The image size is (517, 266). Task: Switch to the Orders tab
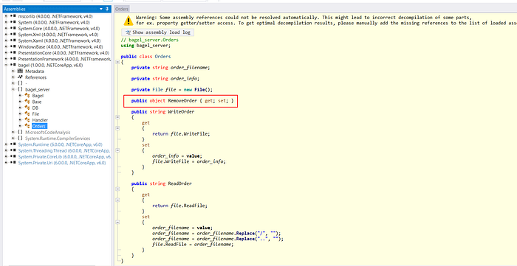(122, 9)
